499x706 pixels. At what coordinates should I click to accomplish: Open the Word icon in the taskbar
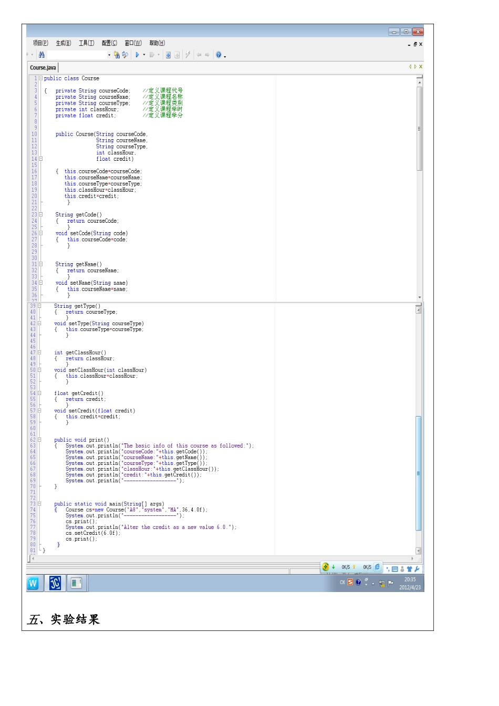pyautogui.click(x=33, y=583)
